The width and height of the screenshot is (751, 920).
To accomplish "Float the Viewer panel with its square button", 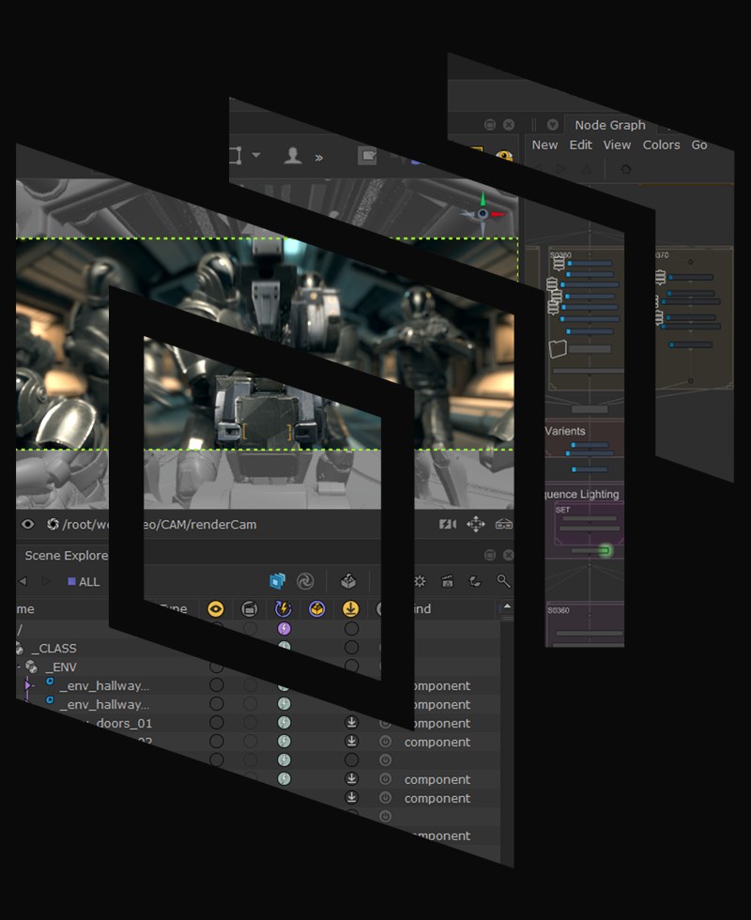I will [490, 124].
